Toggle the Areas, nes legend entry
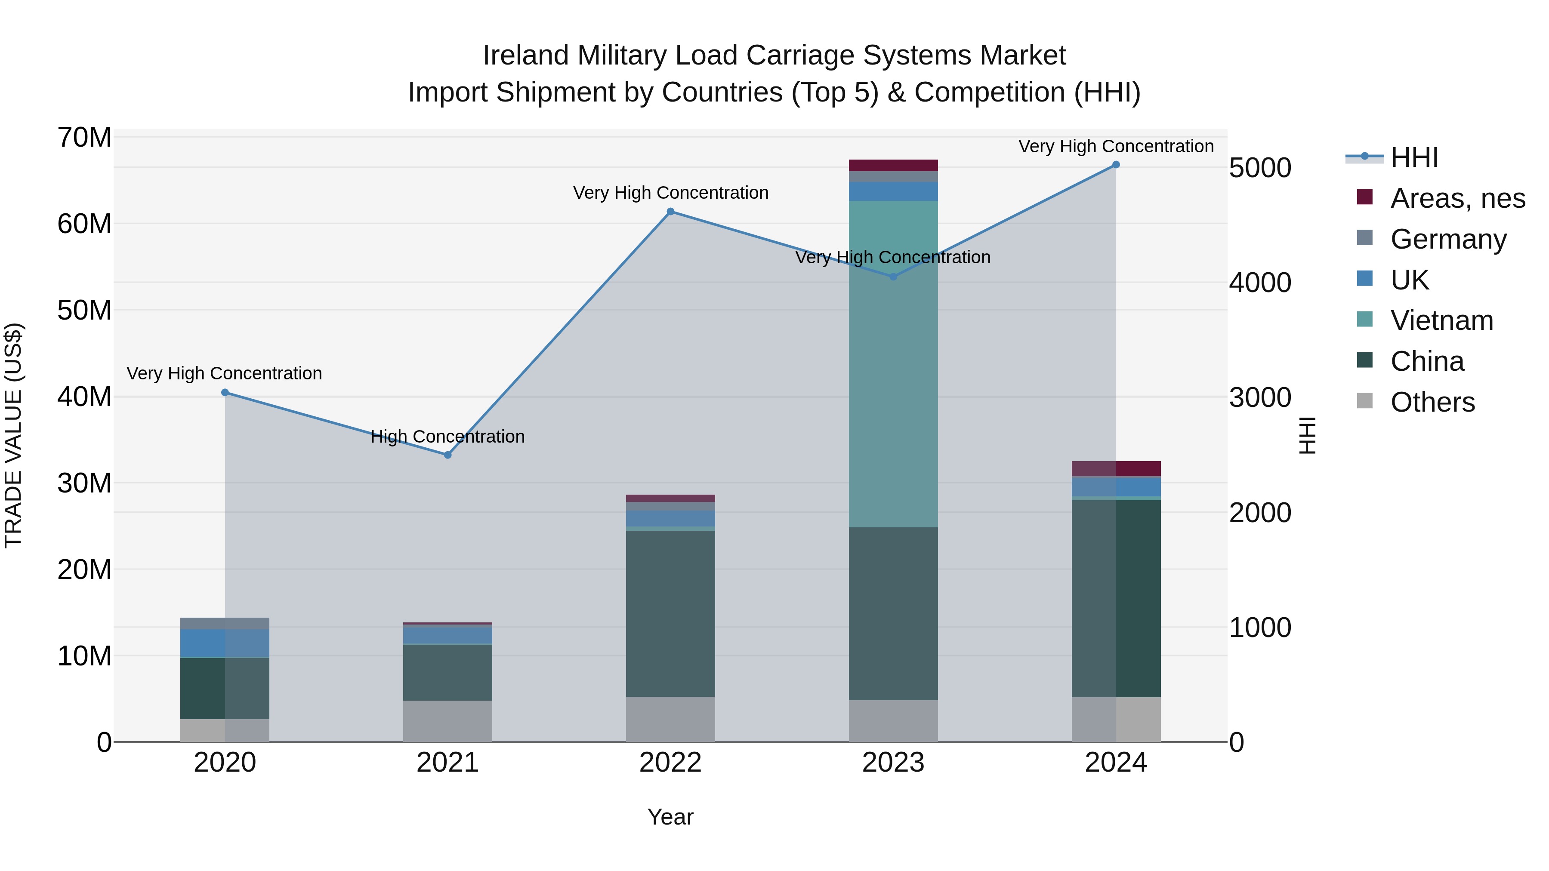1549x871 pixels. pos(1441,198)
